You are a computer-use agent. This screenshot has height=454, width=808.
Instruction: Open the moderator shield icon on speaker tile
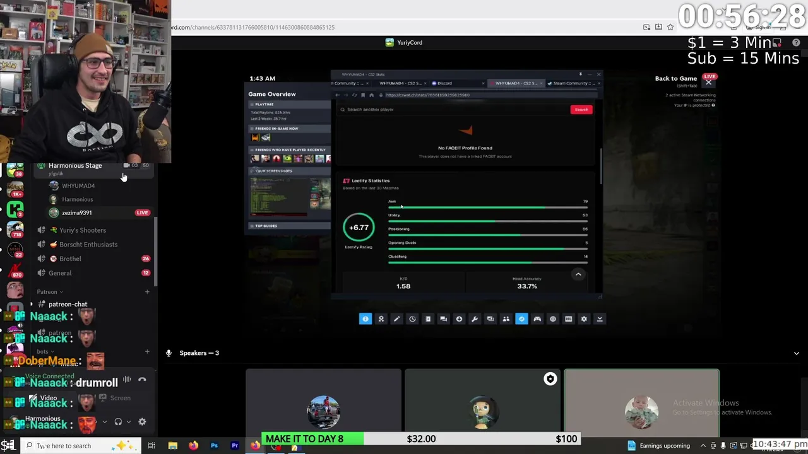click(x=550, y=379)
